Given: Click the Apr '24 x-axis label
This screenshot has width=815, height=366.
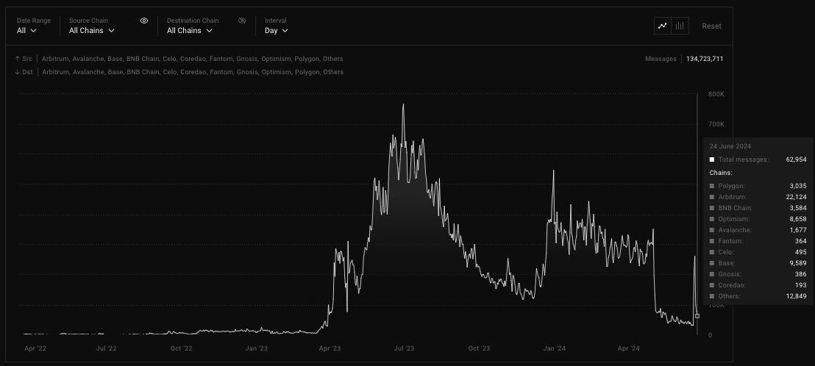Looking at the screenshot, I should click(x=629, y=348).
